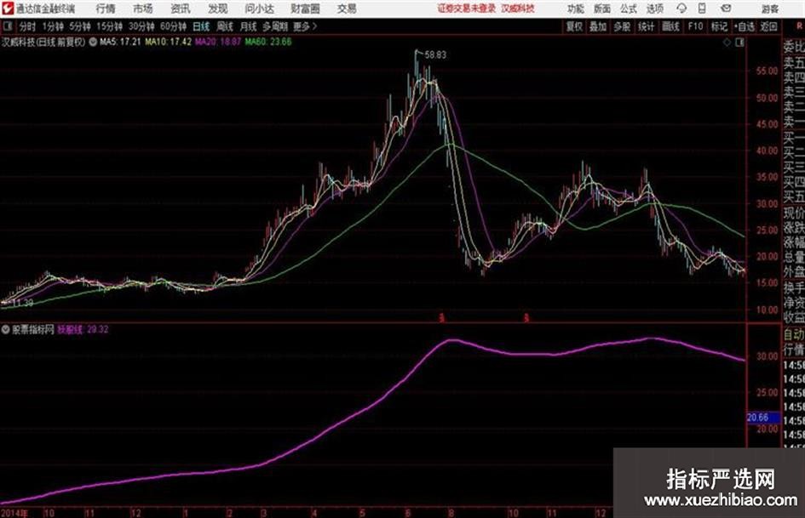Open the 多周期 multi-period view
The image size is (805, 518).
click(275, 26)
